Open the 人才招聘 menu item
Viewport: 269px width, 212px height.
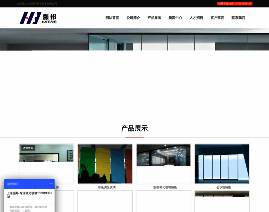(196, 18)
